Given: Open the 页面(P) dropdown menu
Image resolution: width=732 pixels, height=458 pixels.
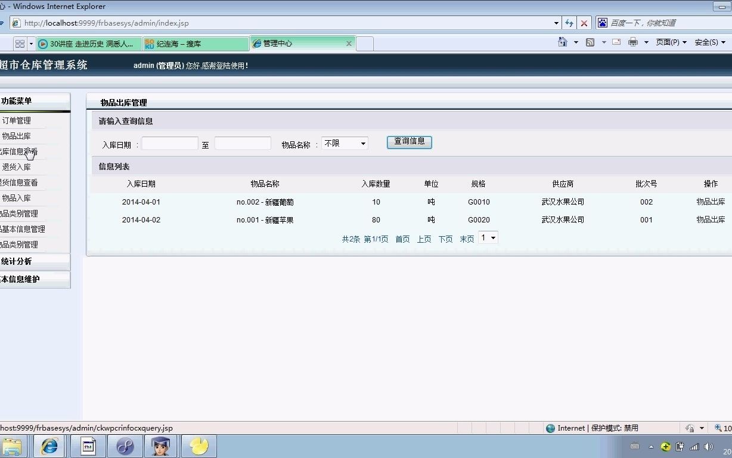Looking at the screenshot, I should coord(670,43).
